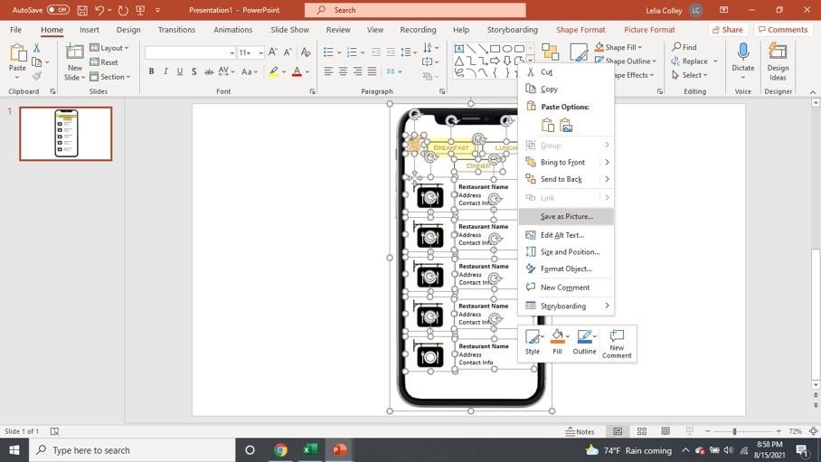
Task: Choose Save as Picture from context menu
Action: click(566, 216)
